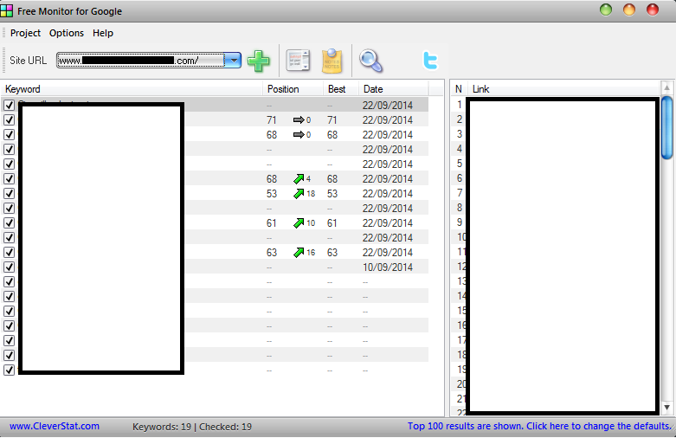Click the date 10/09/2014 cell
Screen dimensions: 676x438
[x=388, y=267]
